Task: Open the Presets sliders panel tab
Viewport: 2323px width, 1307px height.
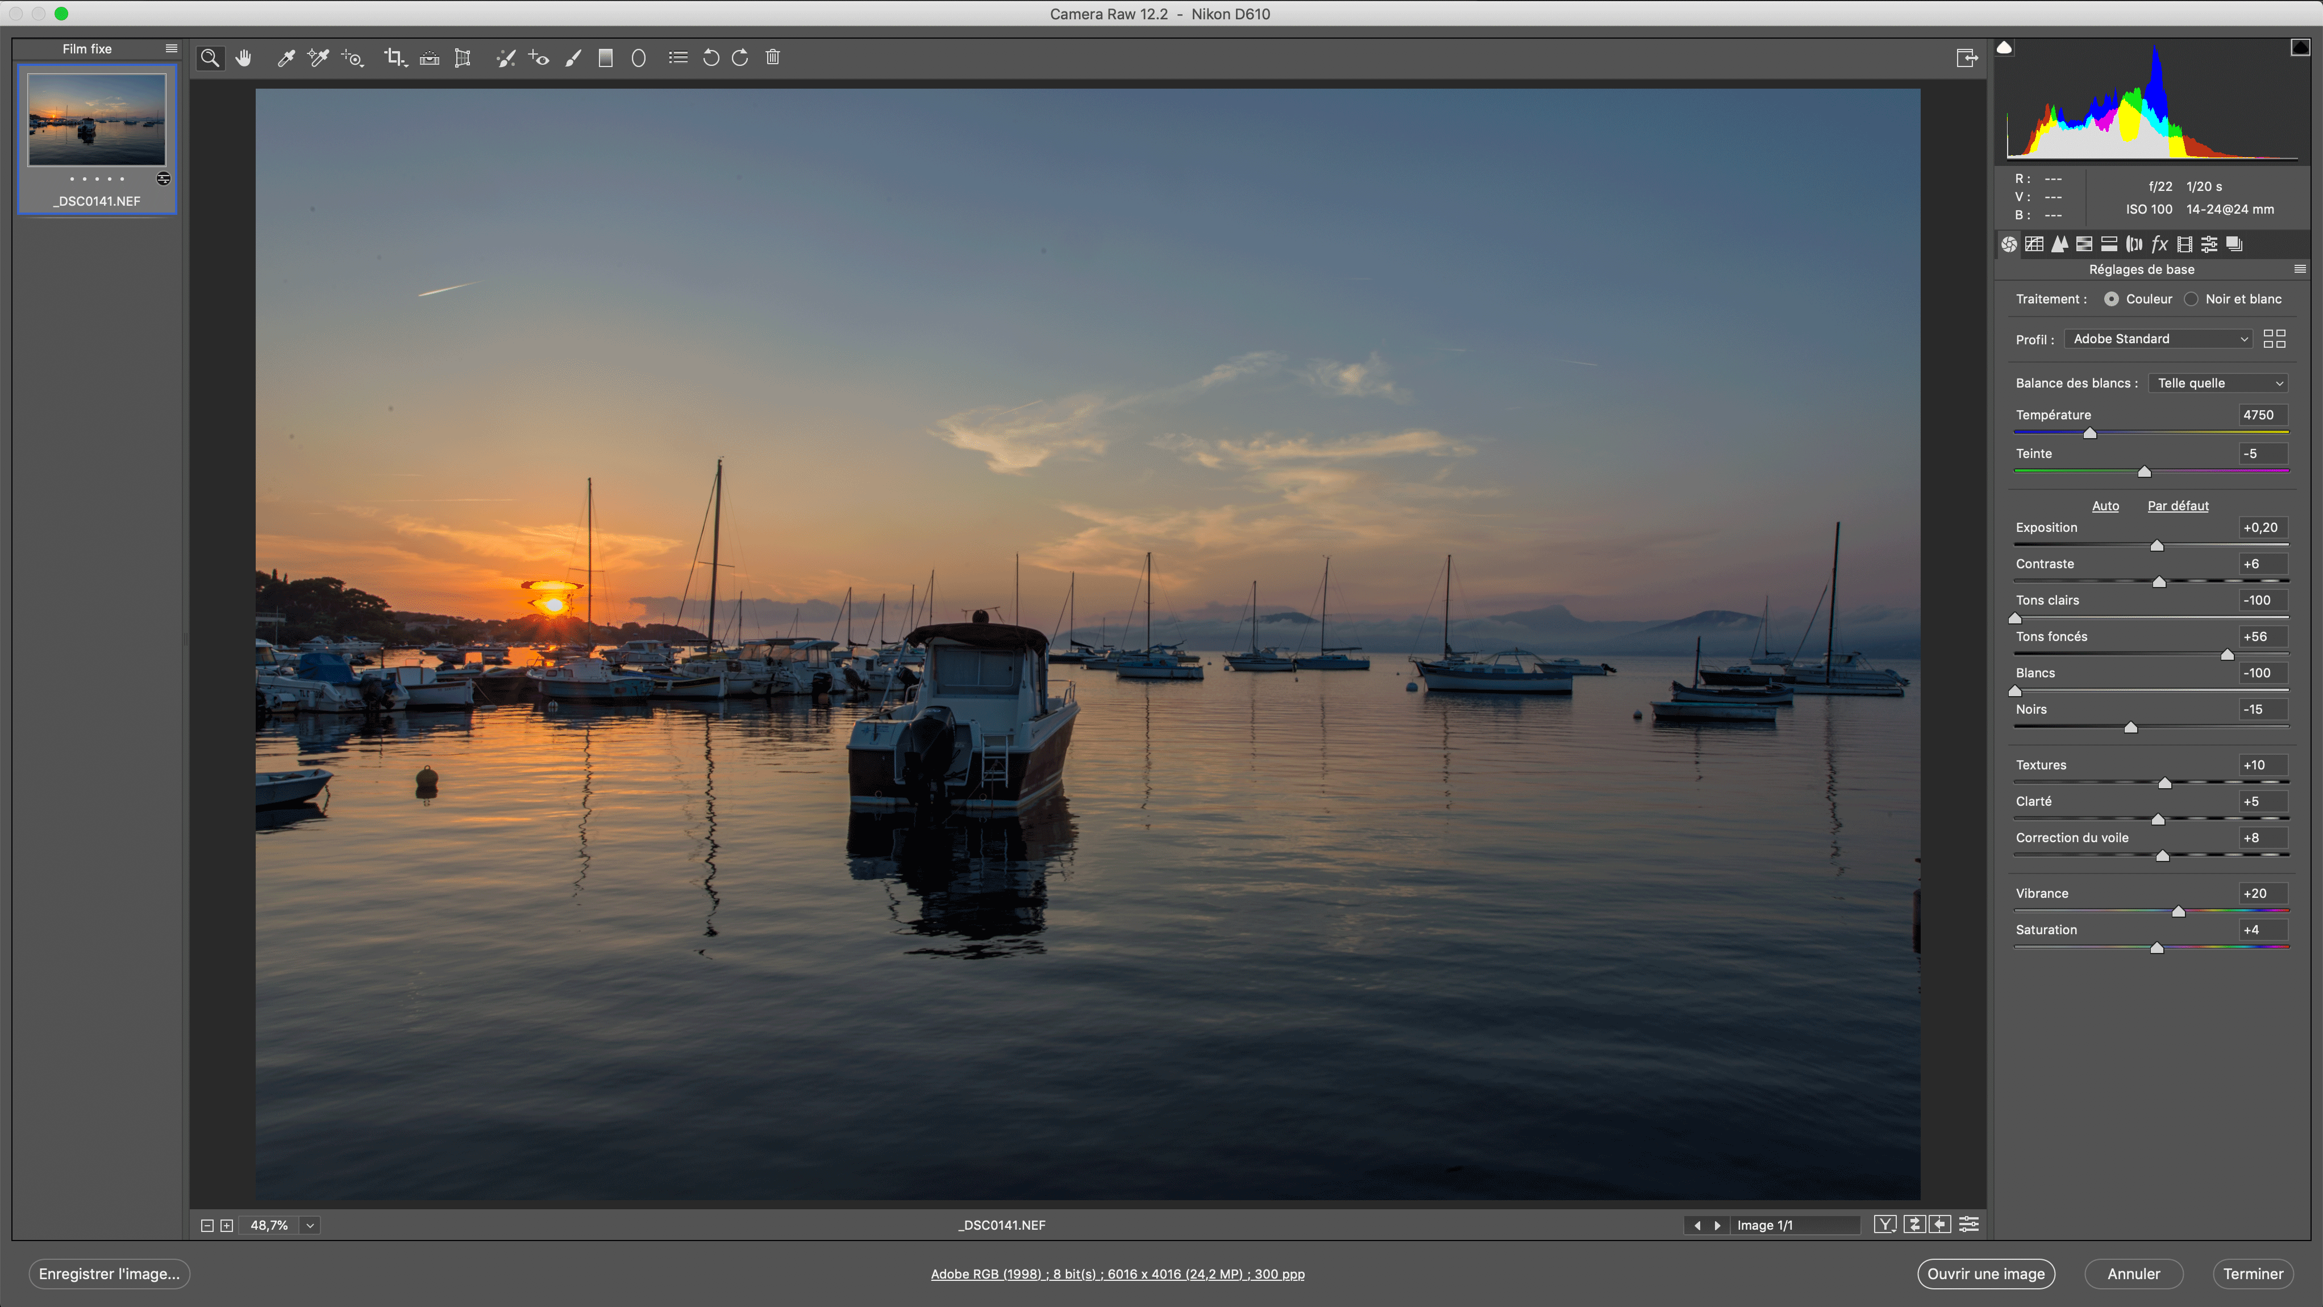Action: coord(2209,244)
